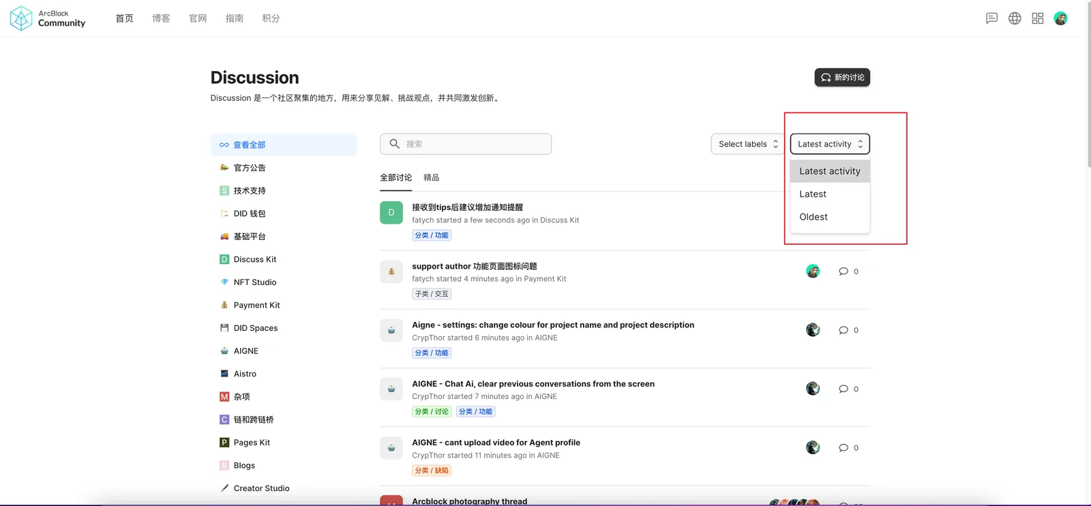Open the language globe icon

(x=1015, y=18)
